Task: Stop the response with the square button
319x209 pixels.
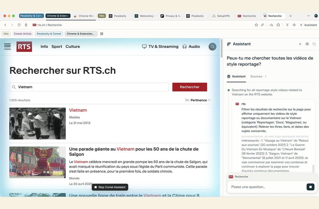Action: coord(310,187)
